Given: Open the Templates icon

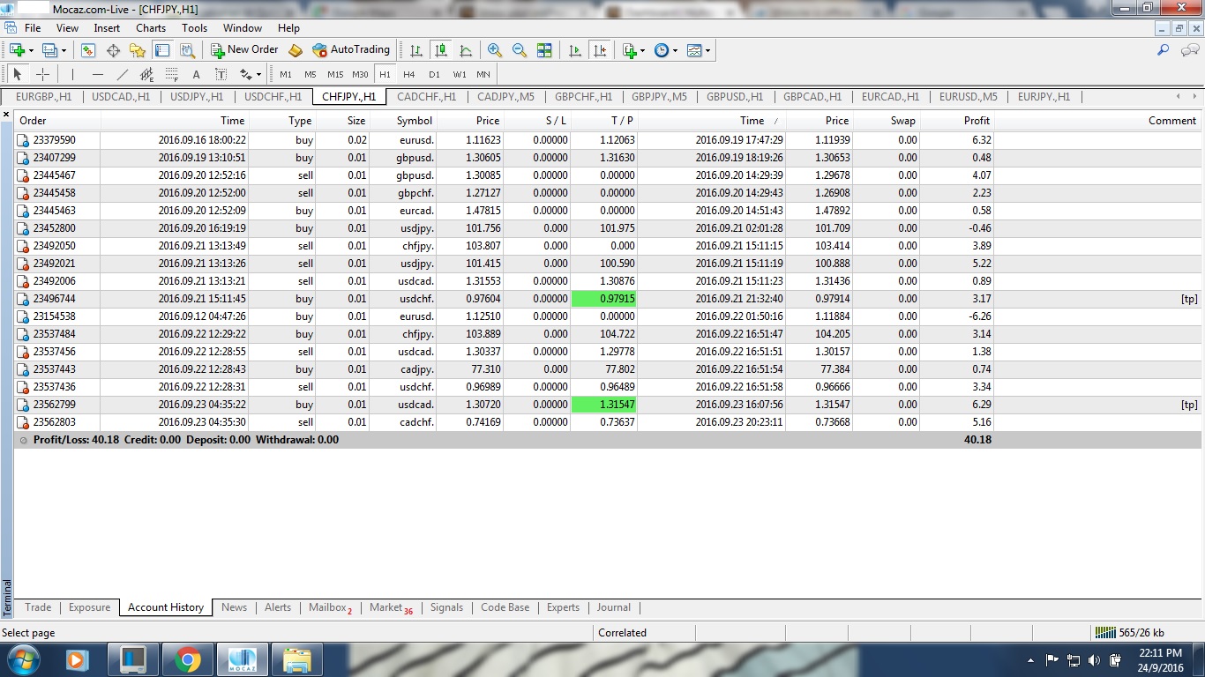Looking at the screenshot, I should (x=694, y=50).
